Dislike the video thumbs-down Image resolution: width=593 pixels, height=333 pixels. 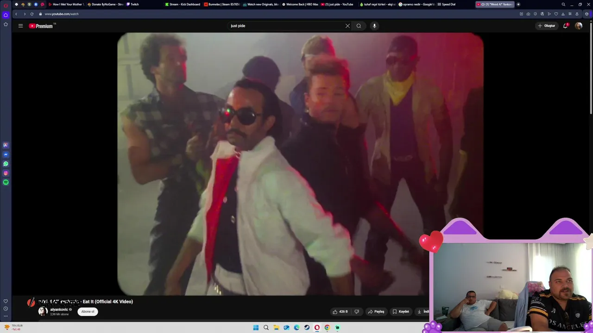(357, 312)
